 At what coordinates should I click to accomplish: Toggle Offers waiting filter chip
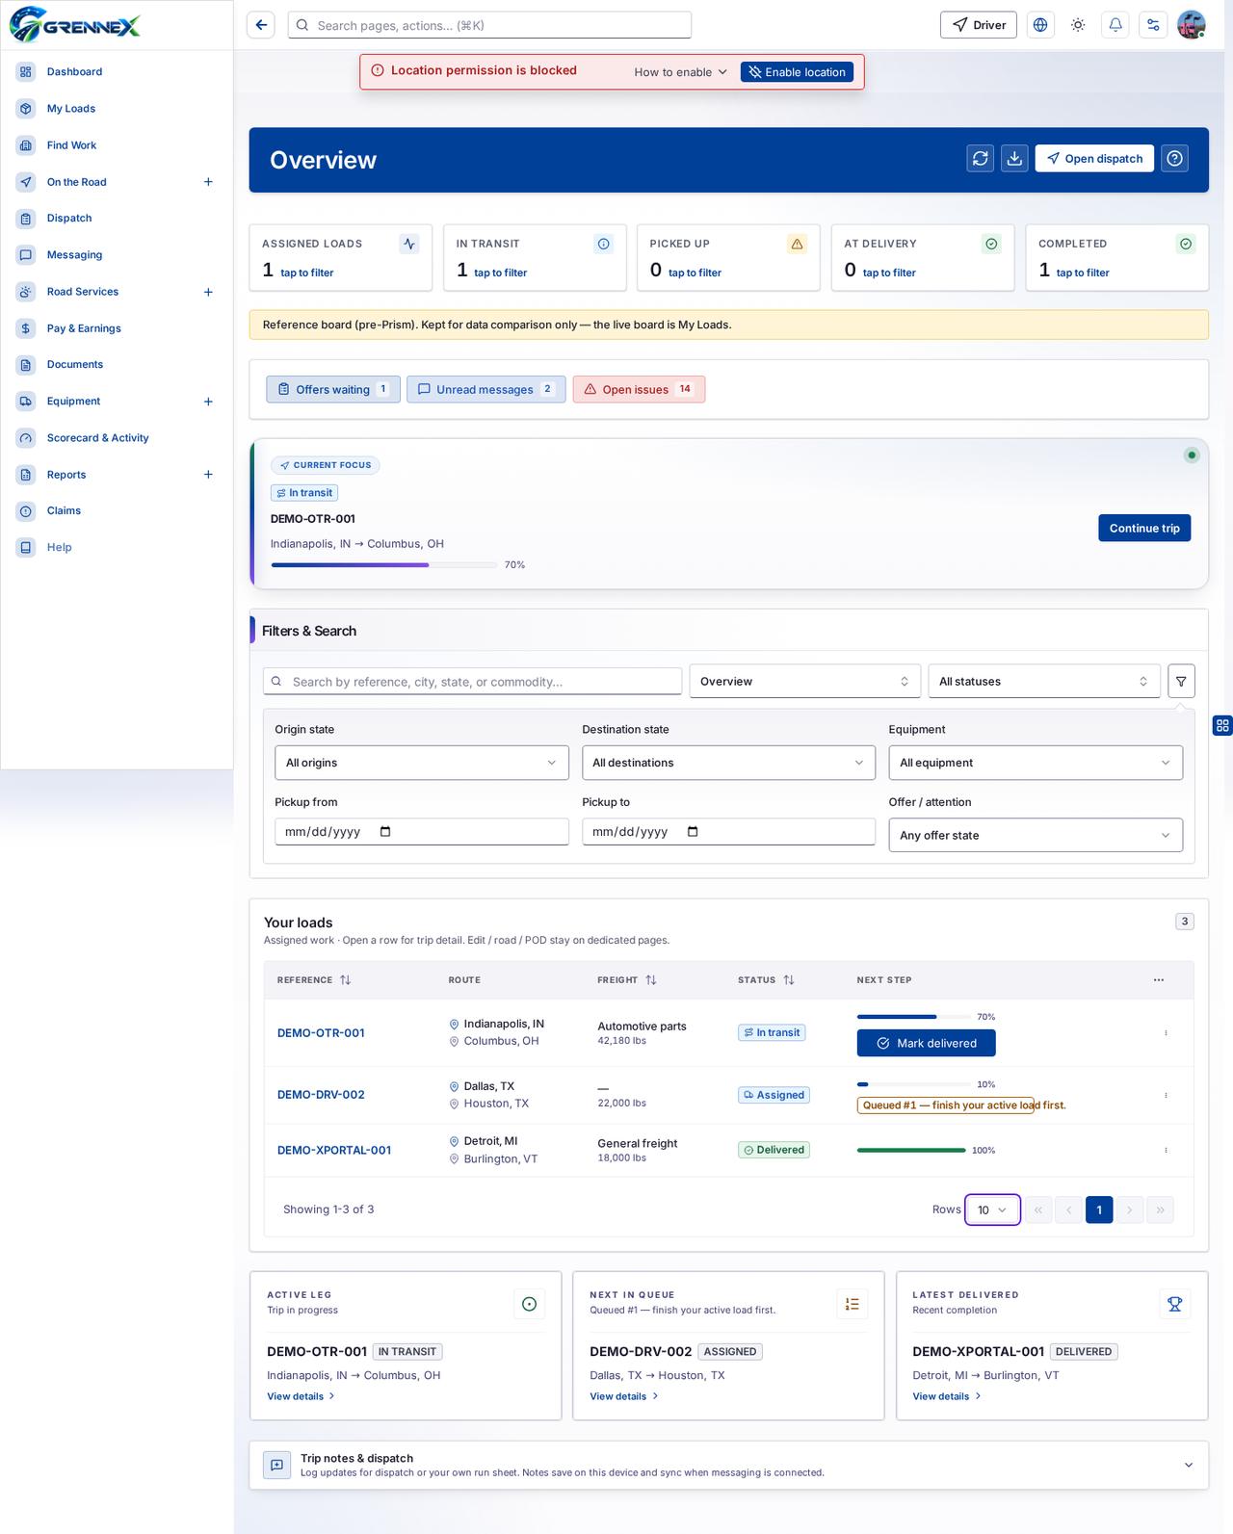coord(333,389)
